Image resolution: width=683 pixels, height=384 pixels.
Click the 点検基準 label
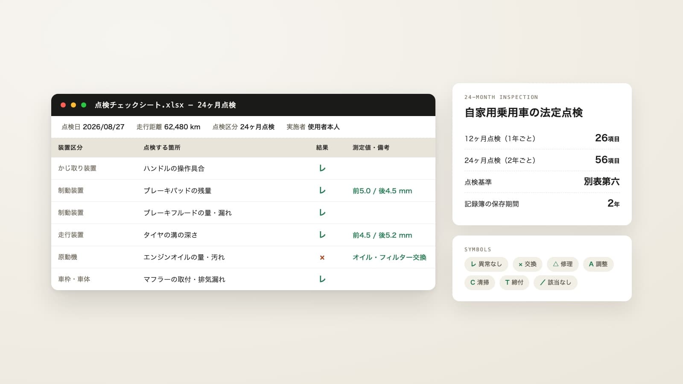[478, 182]
